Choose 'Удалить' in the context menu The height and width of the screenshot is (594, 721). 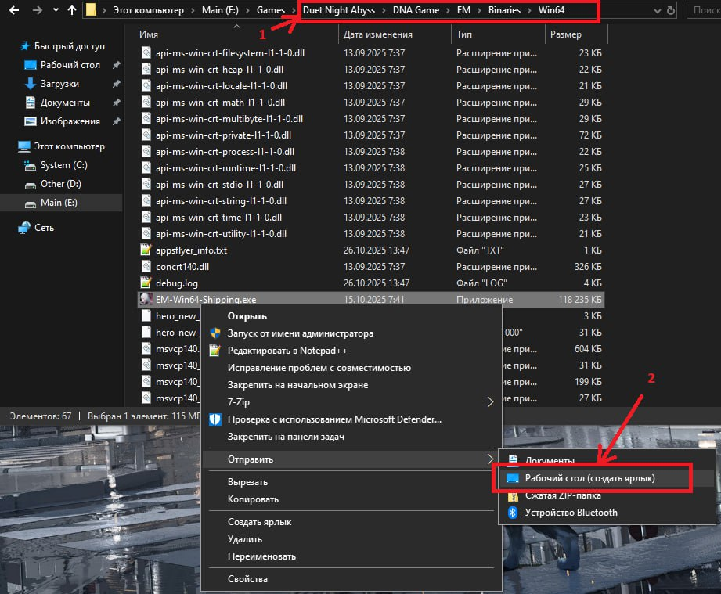[x=351, y=539]
